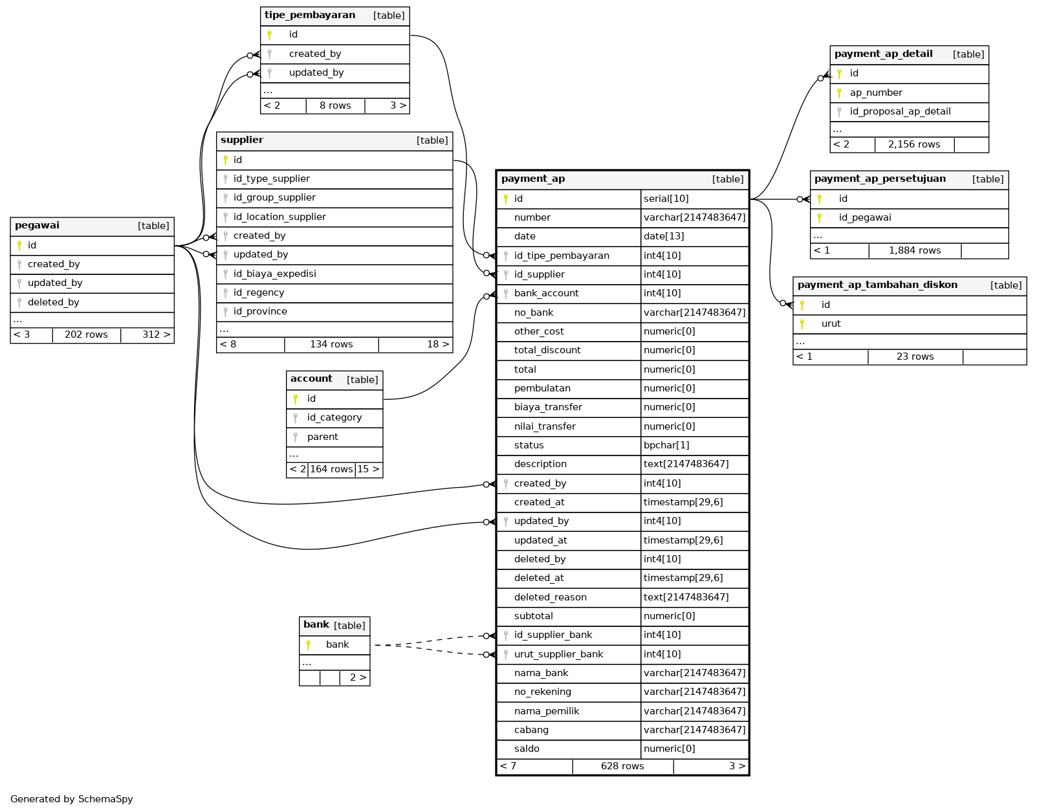Select the bank_account column in payment_ap

tap(546, 293)
